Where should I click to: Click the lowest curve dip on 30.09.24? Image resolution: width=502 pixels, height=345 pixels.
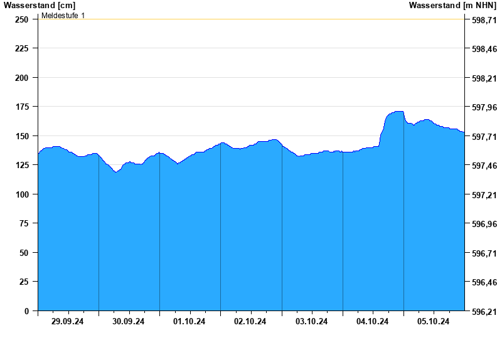[x=115, y=171]
